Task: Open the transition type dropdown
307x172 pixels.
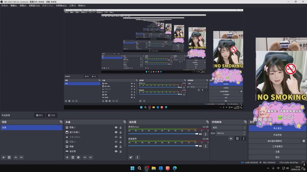Action: 228,128
